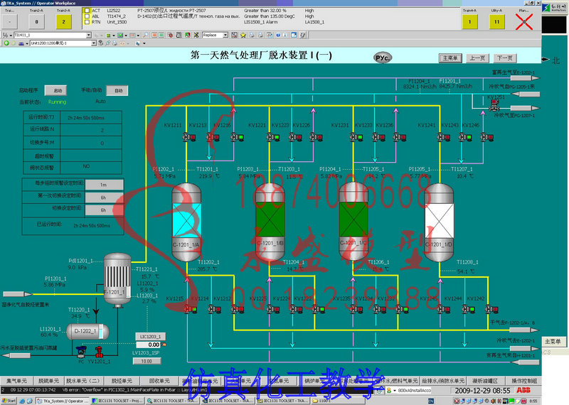The image size is (569, 405).
Task: Click the 主菜单 button in header
Action: click(450, 58)
